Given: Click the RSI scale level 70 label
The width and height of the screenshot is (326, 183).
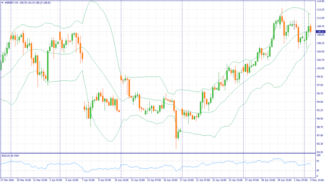Looking at the screenshot, I should [x=318, y=161].
